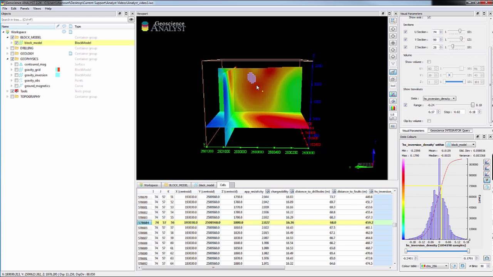Enable the contoured_mag surface checkbox
Viewport: 493px width, 277px height.
coord(17,64)
